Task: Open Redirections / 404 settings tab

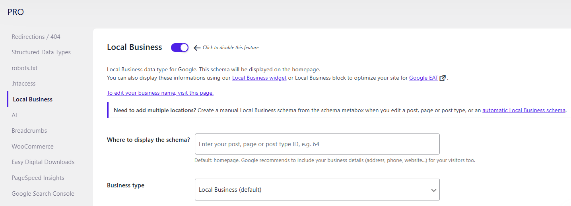Action: click(x=36, y=37)
